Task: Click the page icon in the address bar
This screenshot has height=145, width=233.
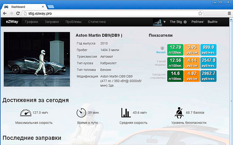Action: (x=25, y=14)
